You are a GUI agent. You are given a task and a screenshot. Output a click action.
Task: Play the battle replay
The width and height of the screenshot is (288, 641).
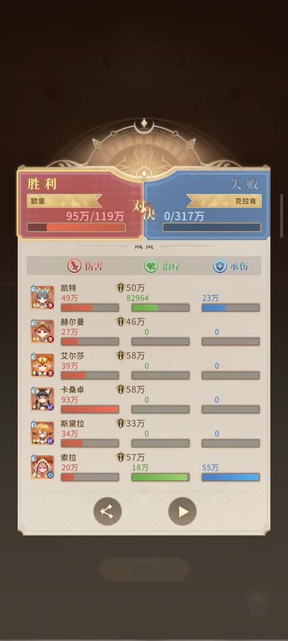183,512
